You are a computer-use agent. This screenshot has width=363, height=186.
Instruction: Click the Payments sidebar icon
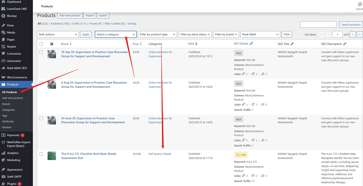3,135
